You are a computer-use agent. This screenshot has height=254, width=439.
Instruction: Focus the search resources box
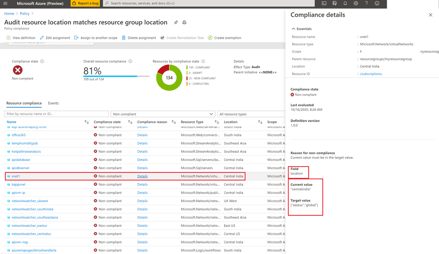(x=209, y=4)
